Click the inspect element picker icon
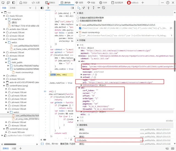Image resolution: width=176 pixels, height=151 pixels. (3, 2)
